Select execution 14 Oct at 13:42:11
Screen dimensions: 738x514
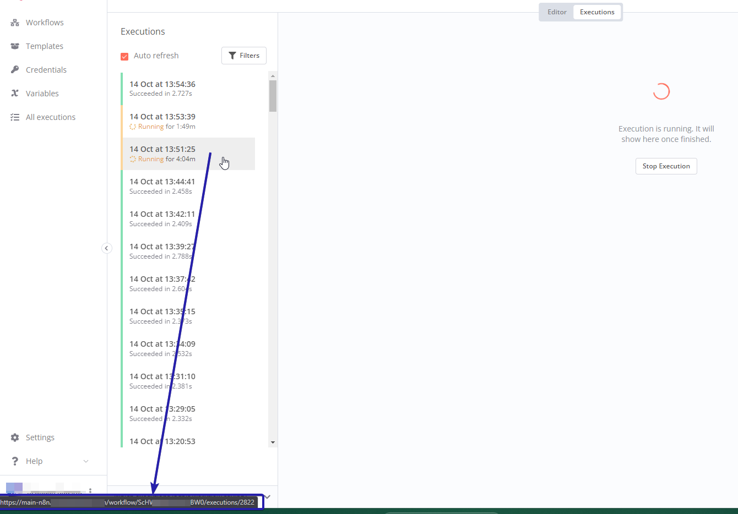point(188,218)
